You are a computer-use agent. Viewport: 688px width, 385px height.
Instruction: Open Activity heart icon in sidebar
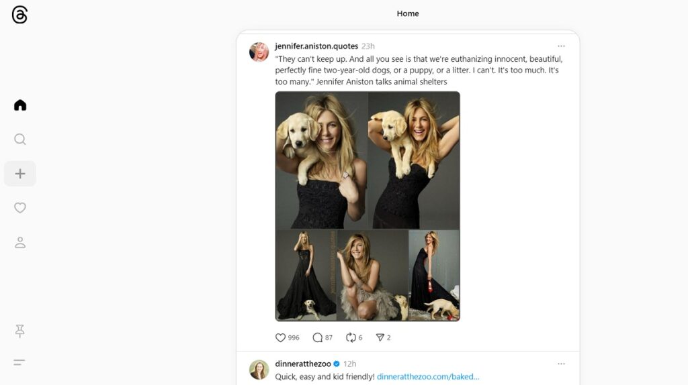point(20,208)
